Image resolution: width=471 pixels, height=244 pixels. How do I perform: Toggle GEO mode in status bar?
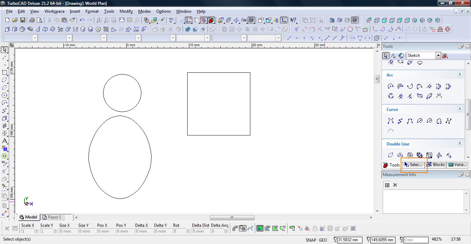[x=323, y=240]
